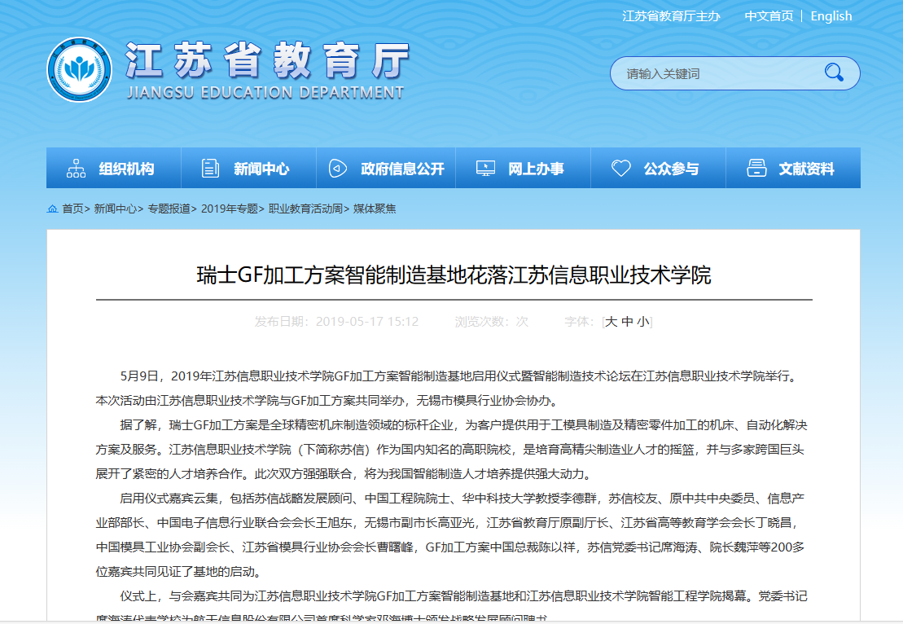Click the JIANGSU EDUCATION DEPARTMENT subtitle

[x=265, y=93]
